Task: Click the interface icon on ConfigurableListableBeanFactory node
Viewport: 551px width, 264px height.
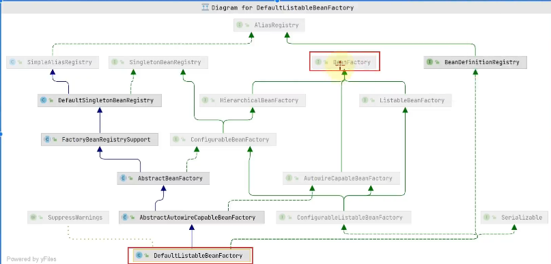Action: 282,218
